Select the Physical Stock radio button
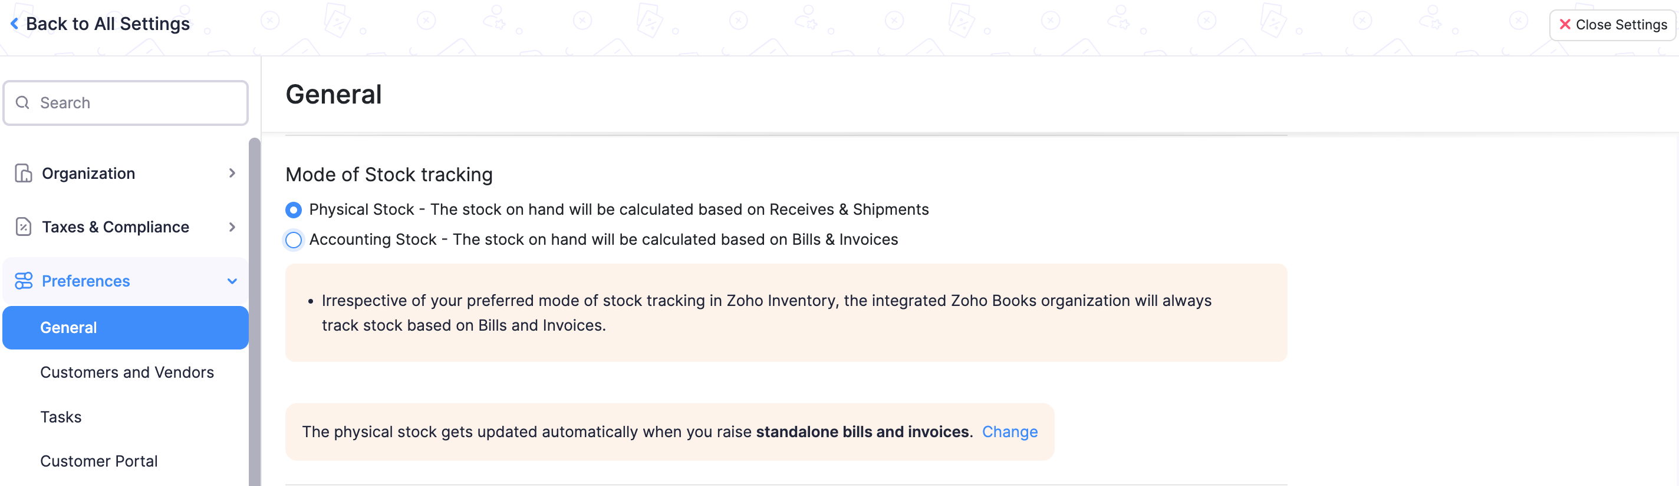 tap(294, 209)
